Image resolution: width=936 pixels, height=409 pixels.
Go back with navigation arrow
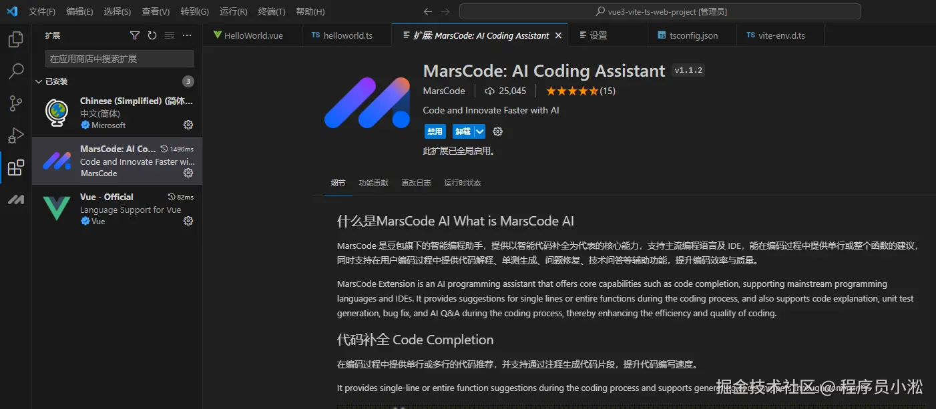coord(428,11)
